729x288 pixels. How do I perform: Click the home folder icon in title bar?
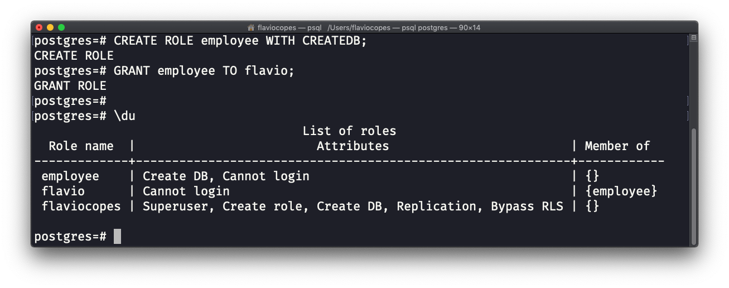coord(251,27)
